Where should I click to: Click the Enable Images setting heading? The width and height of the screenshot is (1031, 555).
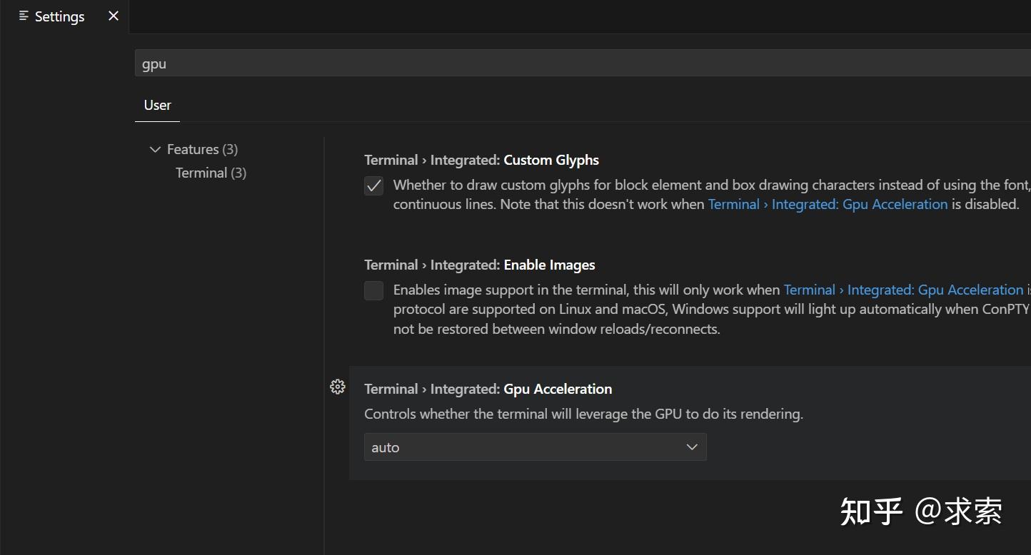pos(479,265)
